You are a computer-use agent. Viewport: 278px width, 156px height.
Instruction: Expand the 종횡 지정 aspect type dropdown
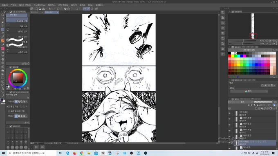click(x=27, y=107)
